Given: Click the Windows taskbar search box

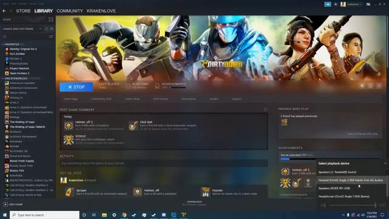Looking at the screenshot, I should [44, 215].
